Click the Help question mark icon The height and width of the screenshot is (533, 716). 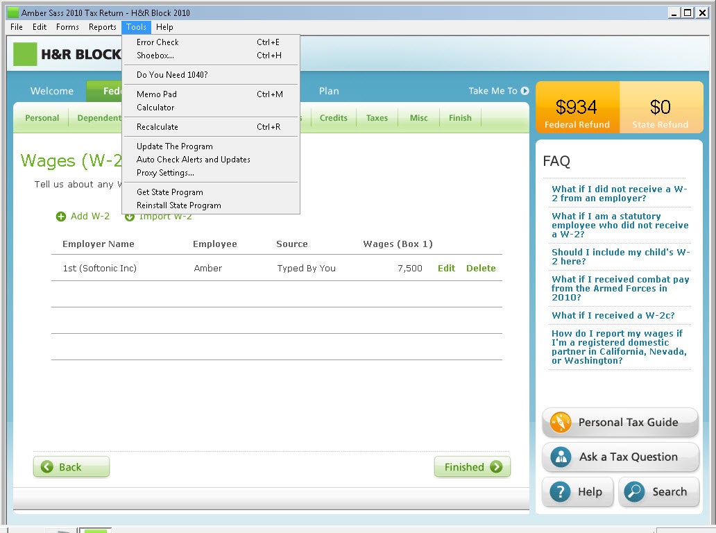click(560, 492)
